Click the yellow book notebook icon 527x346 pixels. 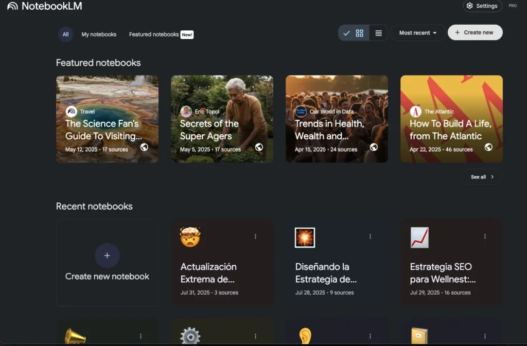click(419, 336)
